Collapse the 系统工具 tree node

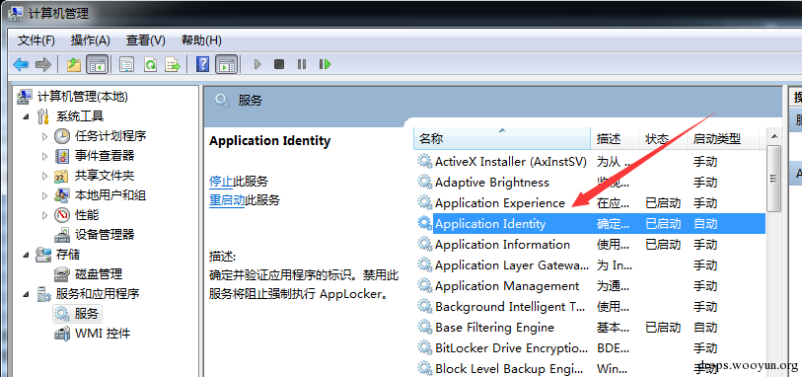click(x=26, y=116)
